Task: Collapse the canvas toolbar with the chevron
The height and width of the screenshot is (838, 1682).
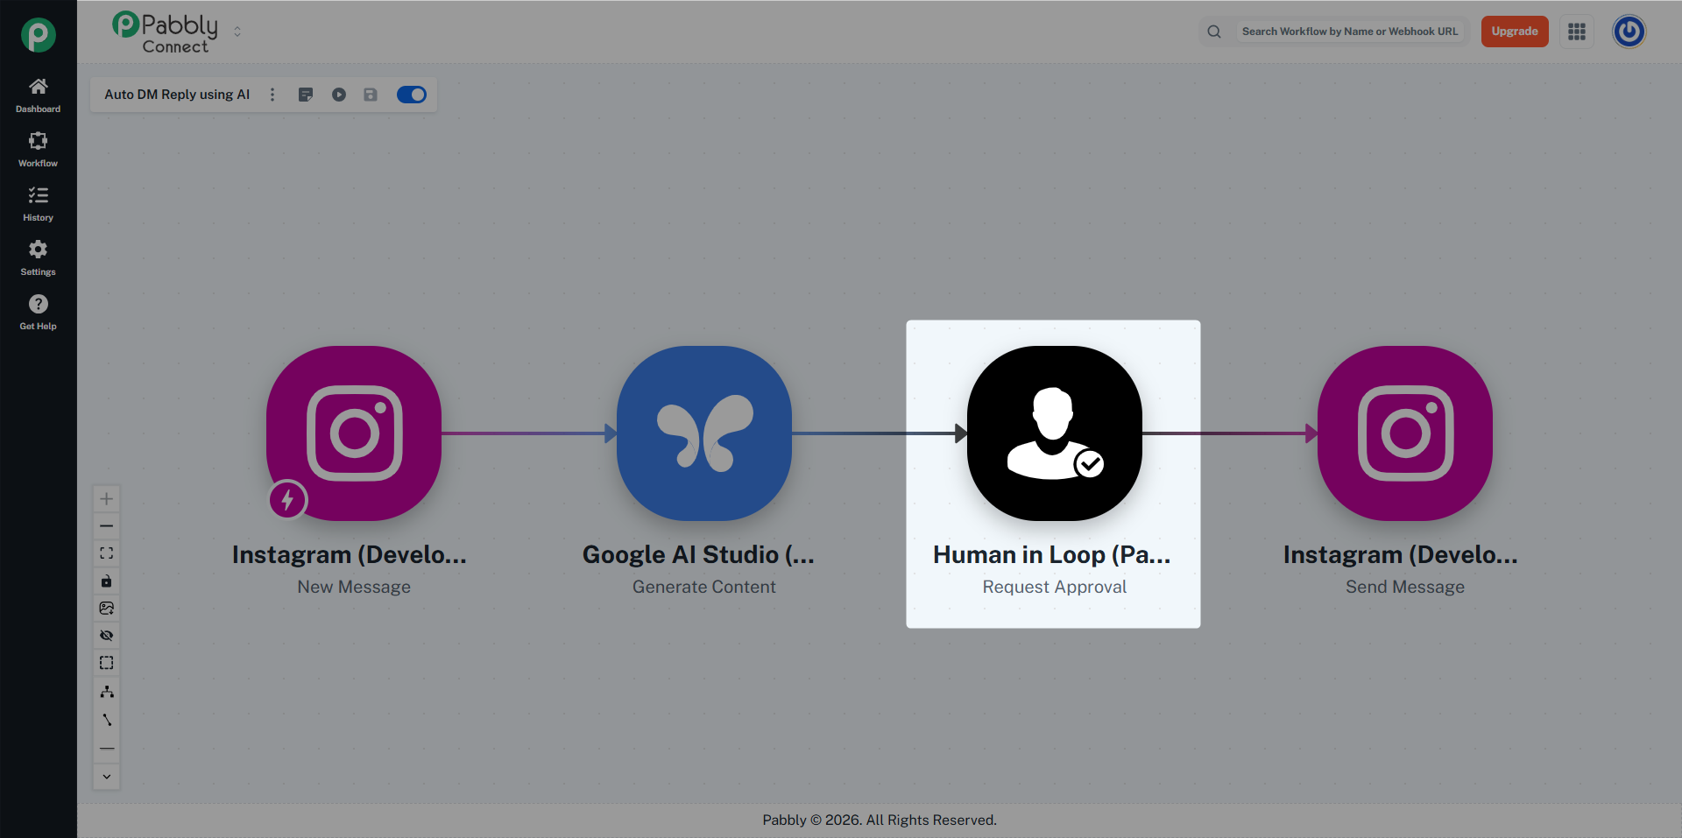Action: pyautogui.click(x=107, y=777)
